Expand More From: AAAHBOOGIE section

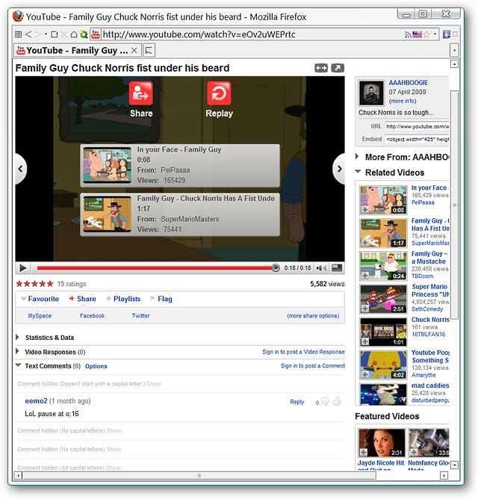(357, 156)
